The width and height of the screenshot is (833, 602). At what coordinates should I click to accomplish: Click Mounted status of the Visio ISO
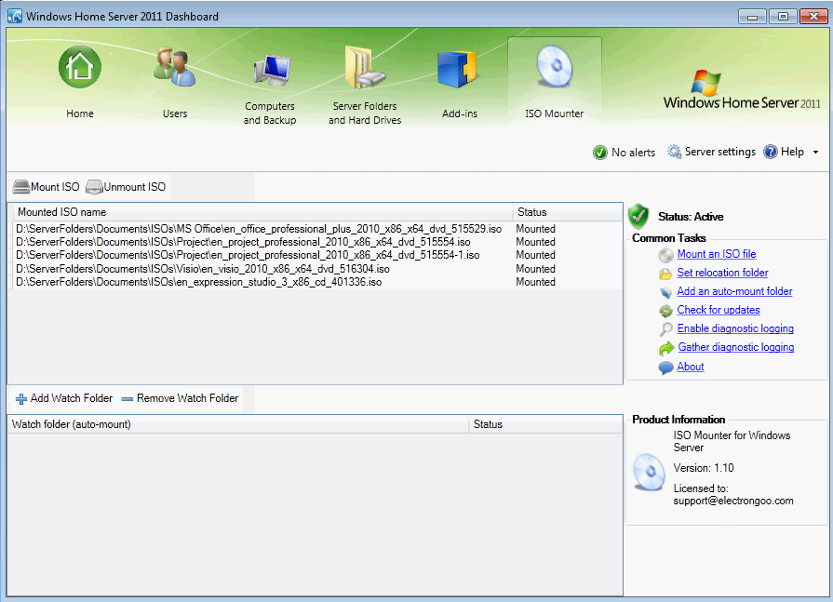[535, 269]
